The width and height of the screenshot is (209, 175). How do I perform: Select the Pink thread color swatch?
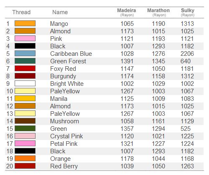[x=25, y=38]
